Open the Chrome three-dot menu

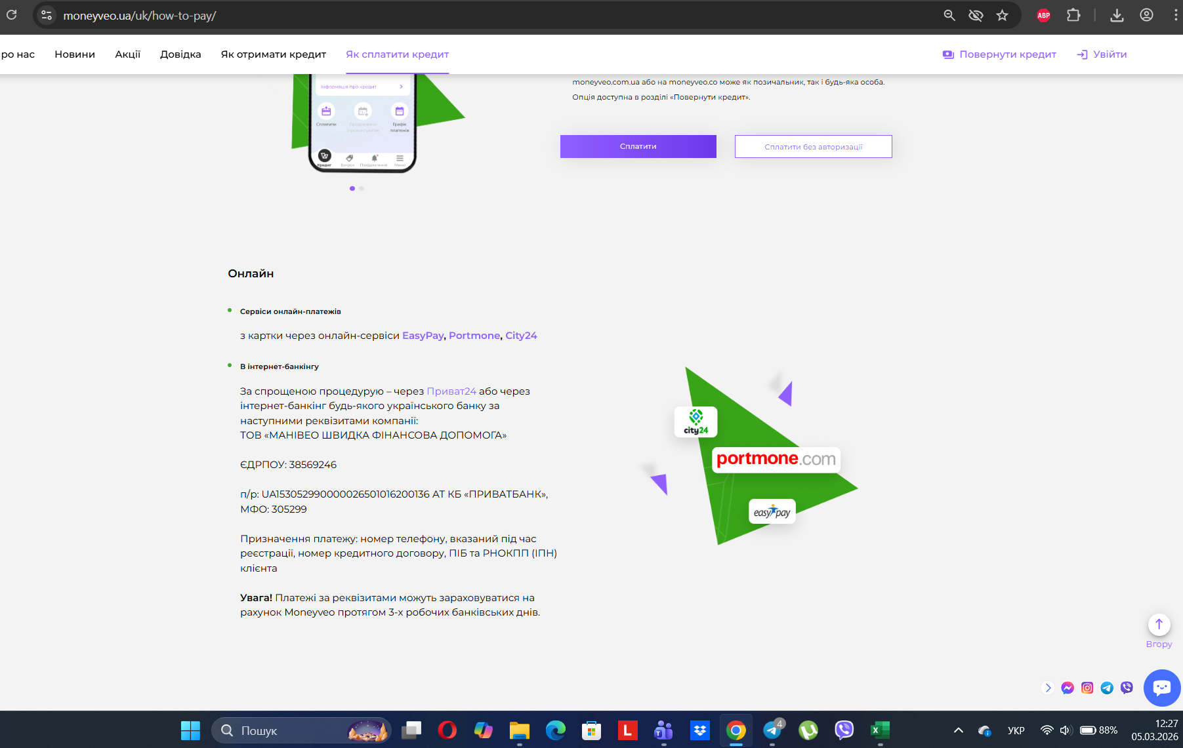(1175, 15)
